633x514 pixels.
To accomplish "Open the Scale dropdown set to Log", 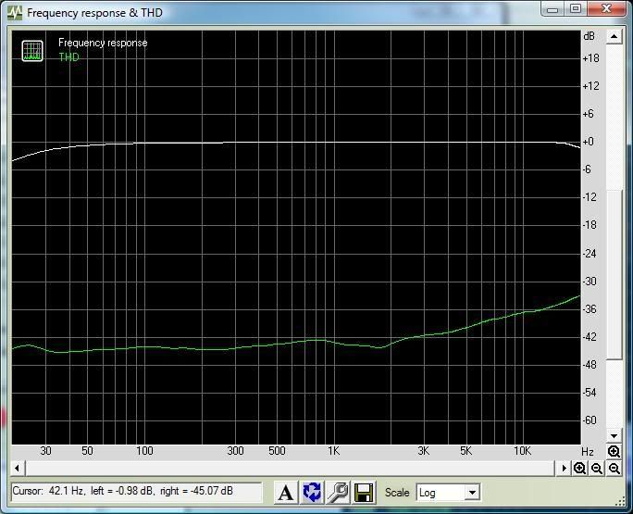I will 447,493.
